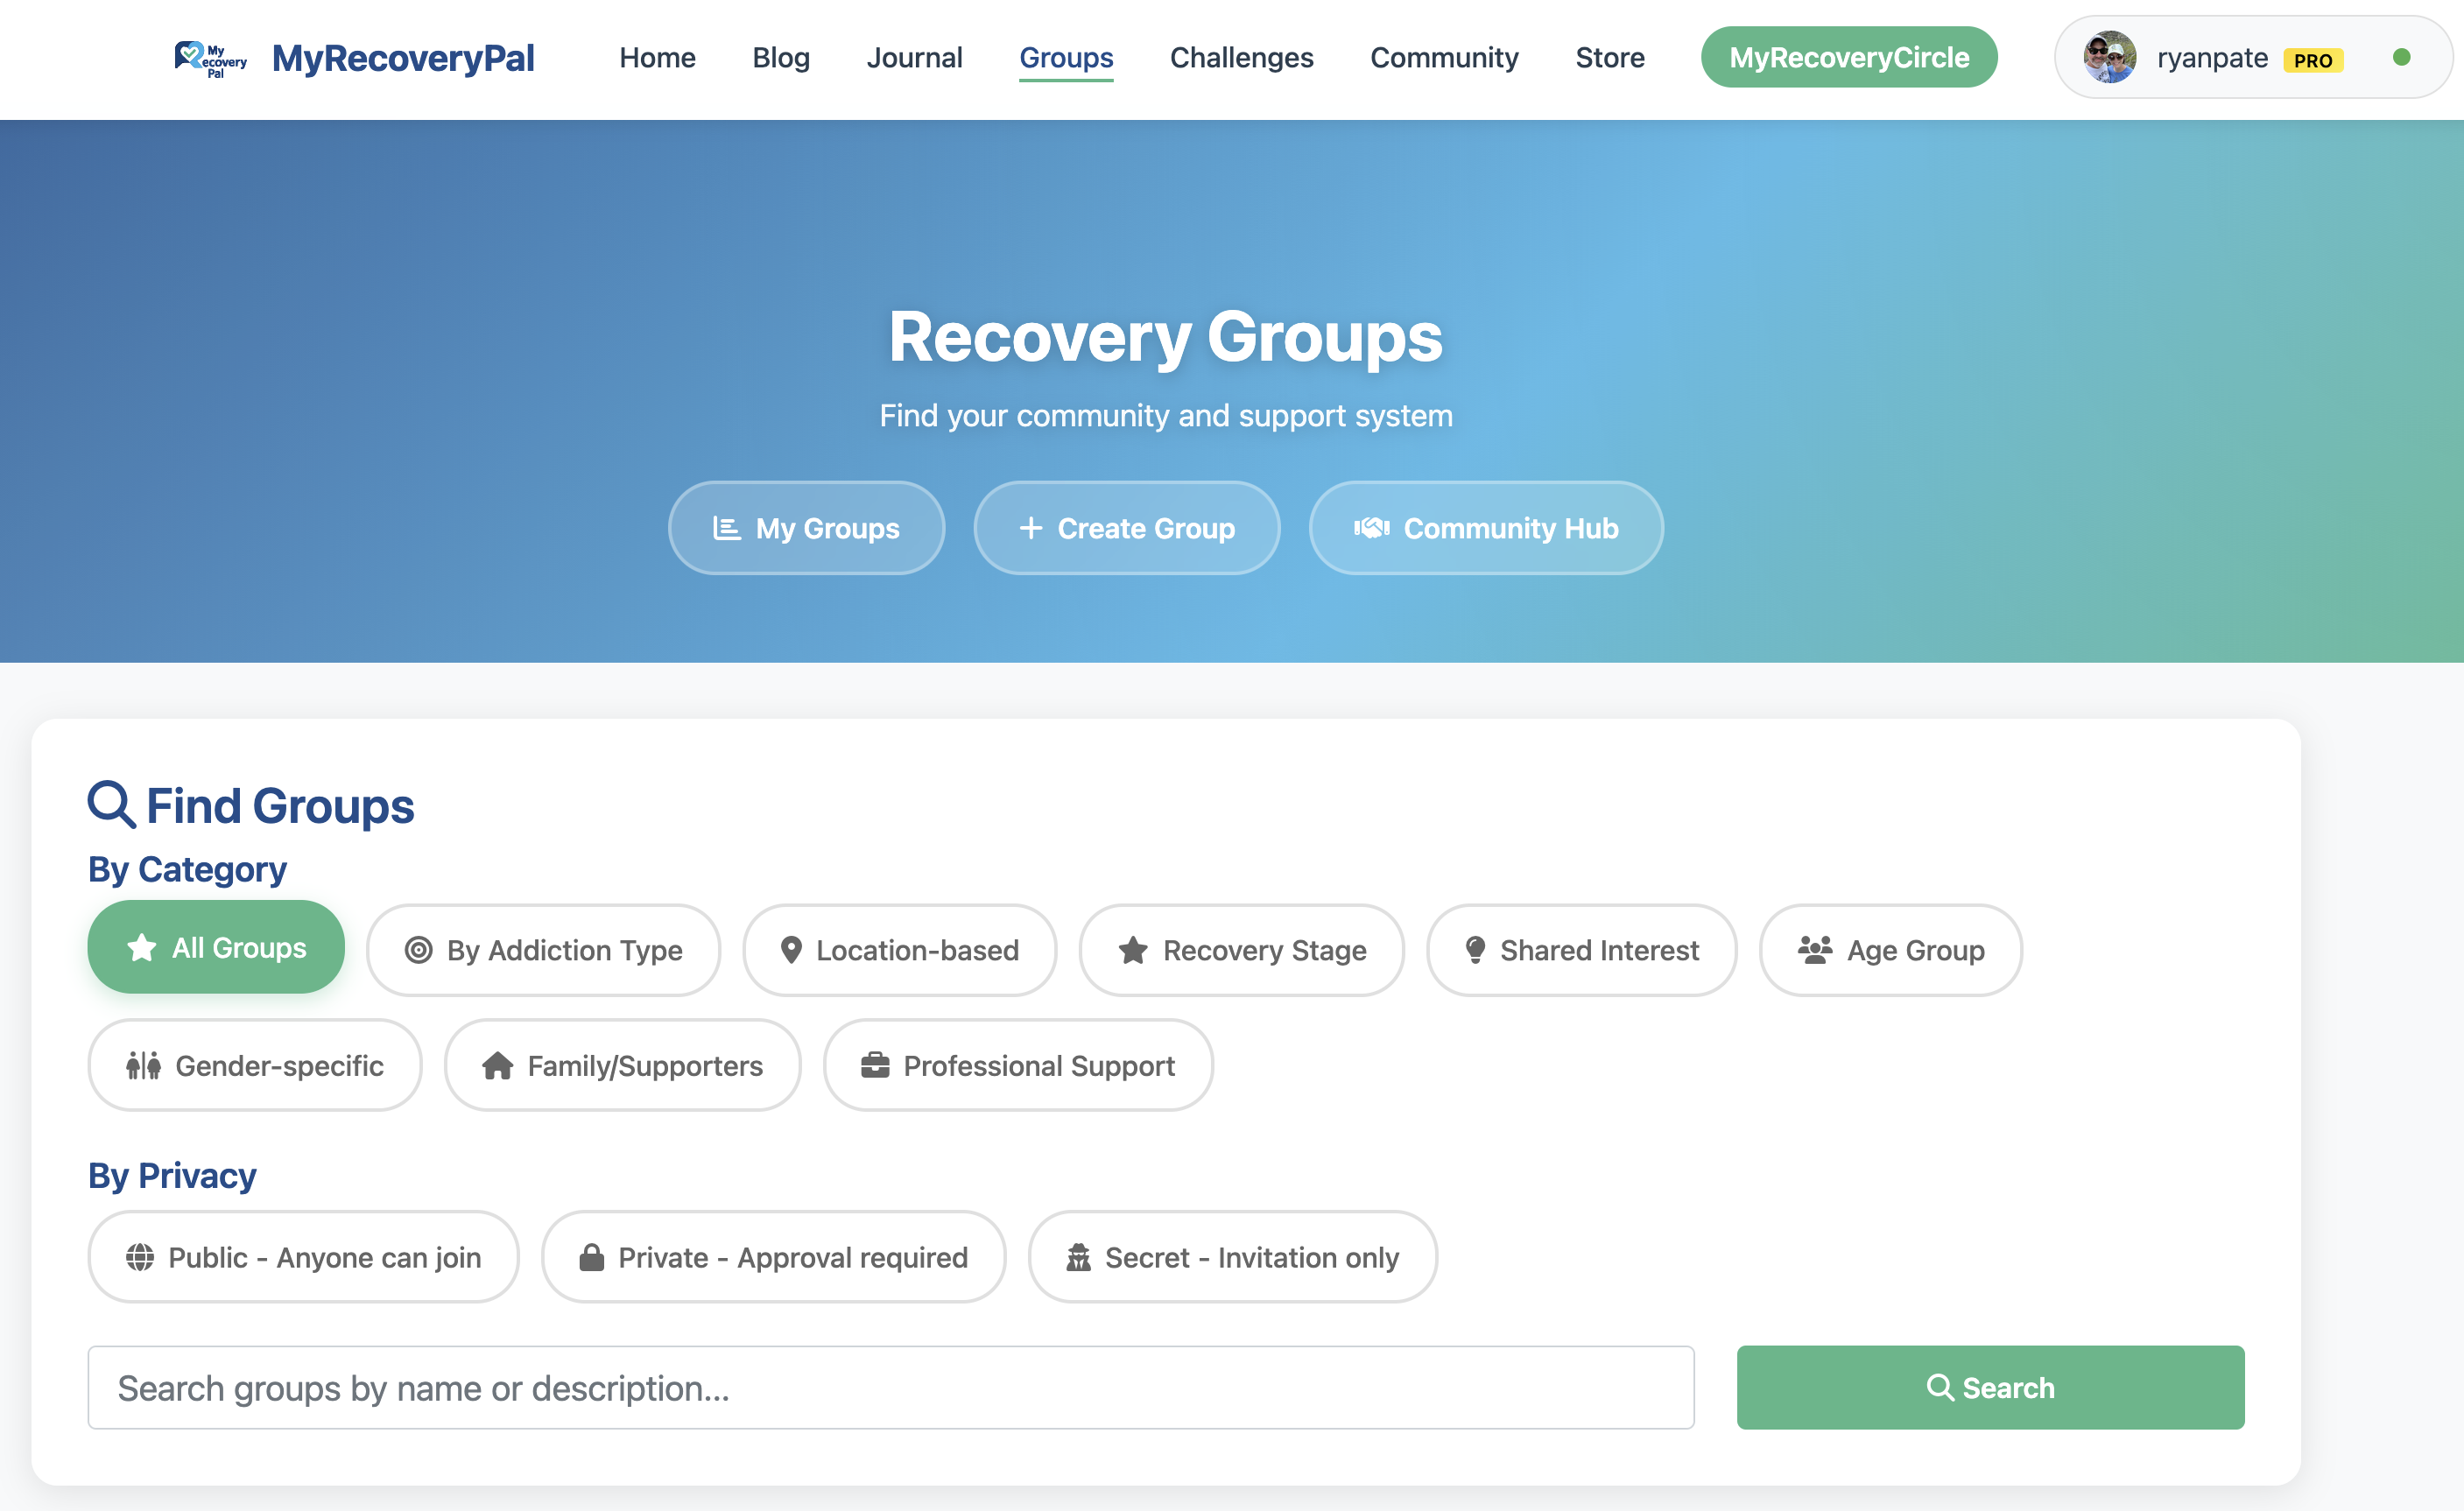Click the chart icon in My Groups
Screen dimensions: 2464x1511
726,527
